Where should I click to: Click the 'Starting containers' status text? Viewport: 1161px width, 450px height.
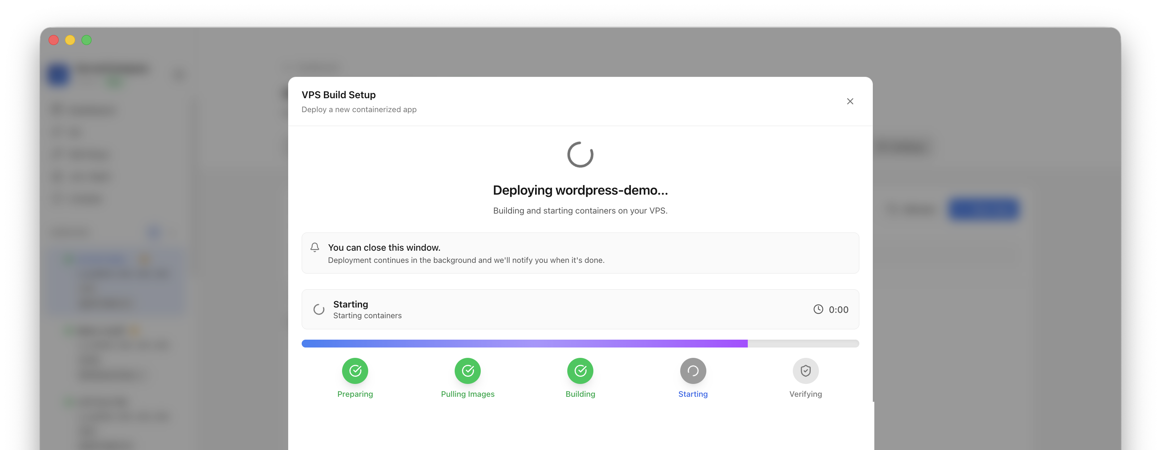pos(367,316)
